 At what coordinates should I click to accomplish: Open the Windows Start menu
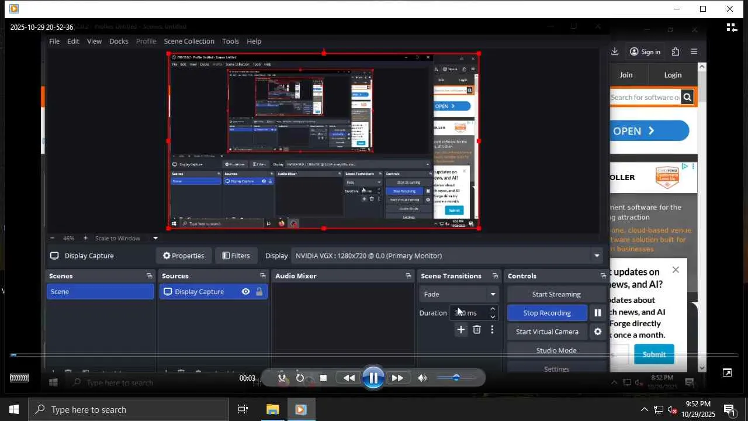[14, 409]
